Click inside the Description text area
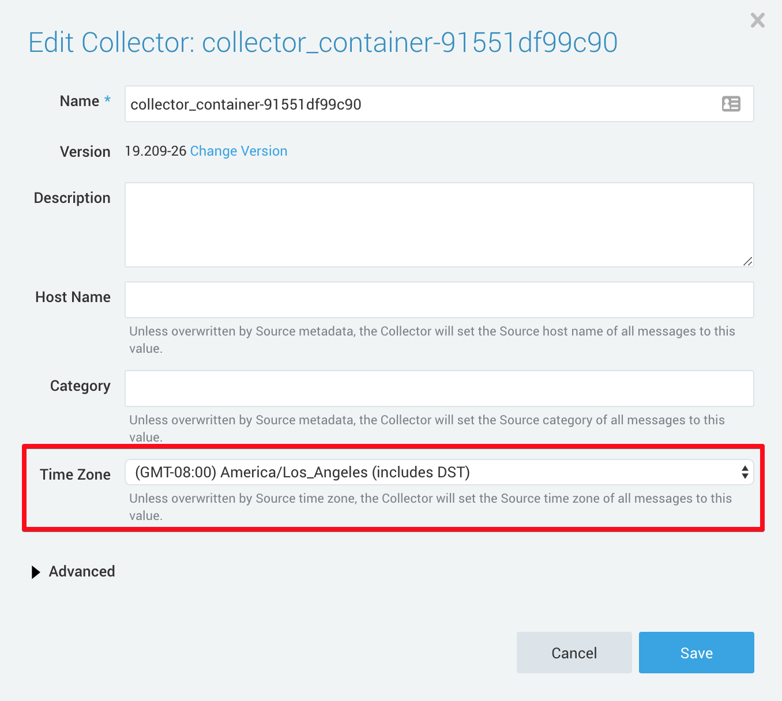Image resolution: width=782 pixels, height=701 pixels. tap(439, 225)
